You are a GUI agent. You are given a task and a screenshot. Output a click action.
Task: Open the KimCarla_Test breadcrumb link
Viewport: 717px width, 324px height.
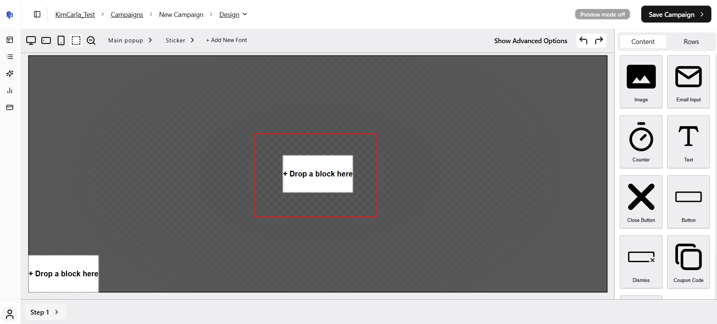click(75, 15)
